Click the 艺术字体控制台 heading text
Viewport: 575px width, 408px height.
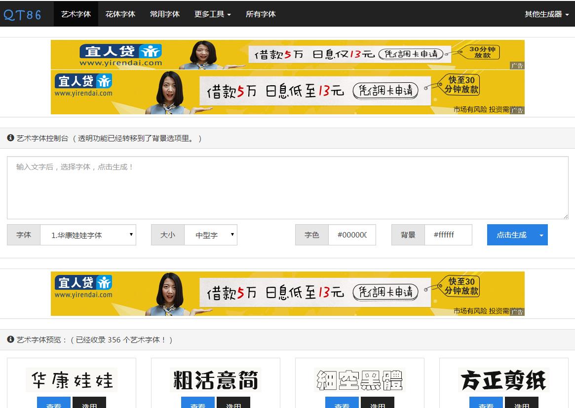[x=42, y=138]
